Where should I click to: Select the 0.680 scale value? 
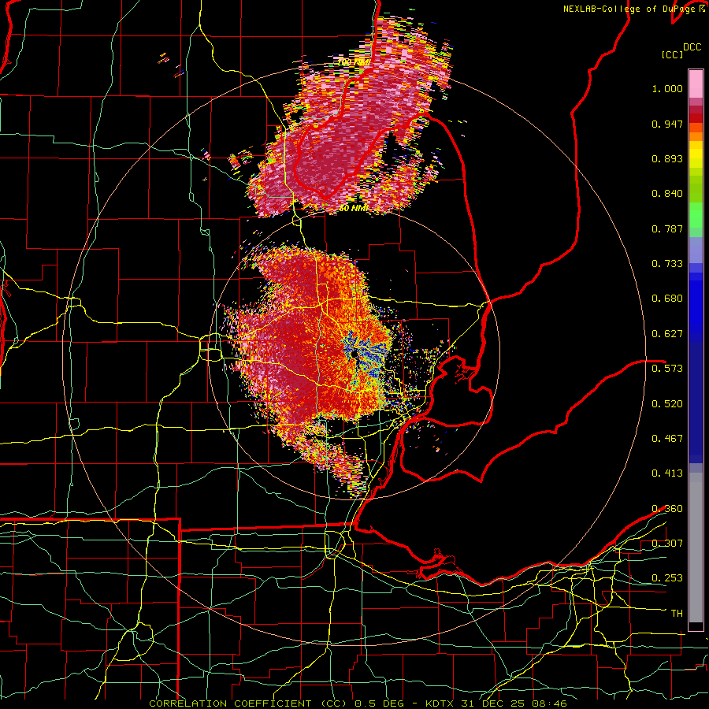pyautogui.click(x=667, y=299)
